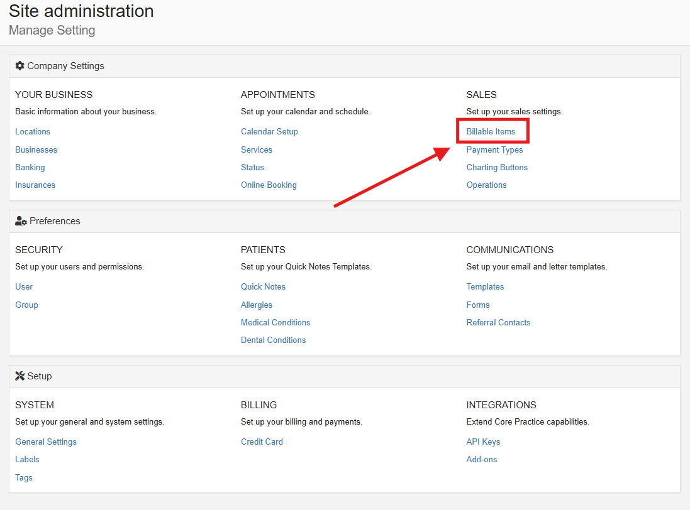Image resolution: width=690 pixels, height=510 pixels.
Task: Open the Businesses settings link
Action: [36, 149]
